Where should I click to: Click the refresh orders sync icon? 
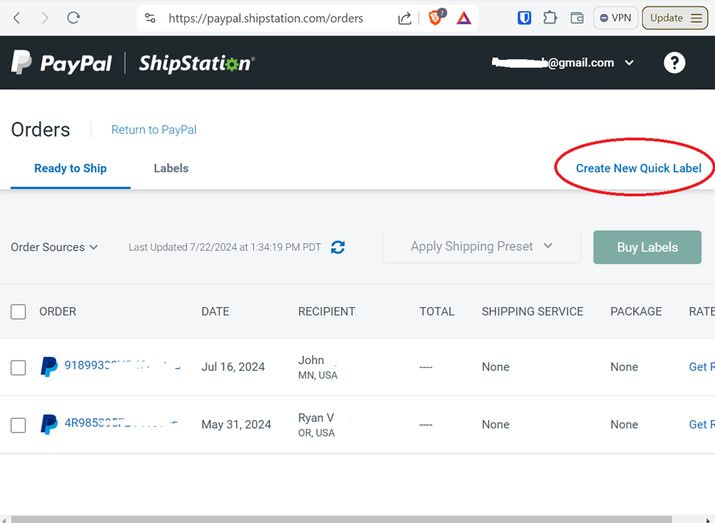pyautogui.click(x=337, y=247)
